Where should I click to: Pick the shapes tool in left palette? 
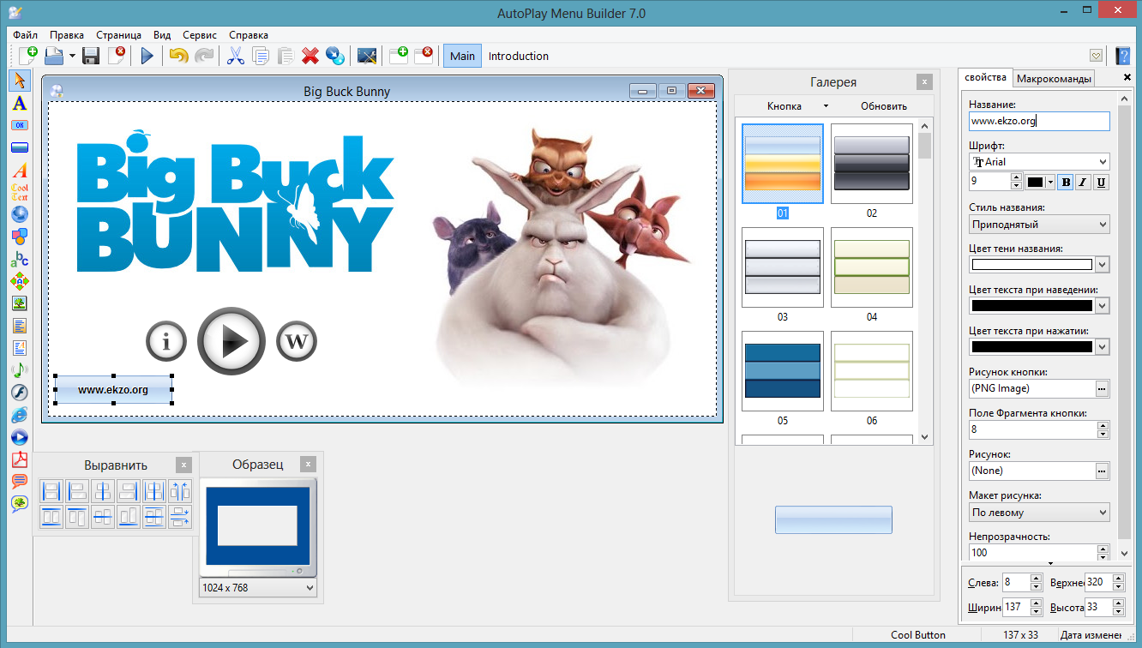[x=19, y=237]
